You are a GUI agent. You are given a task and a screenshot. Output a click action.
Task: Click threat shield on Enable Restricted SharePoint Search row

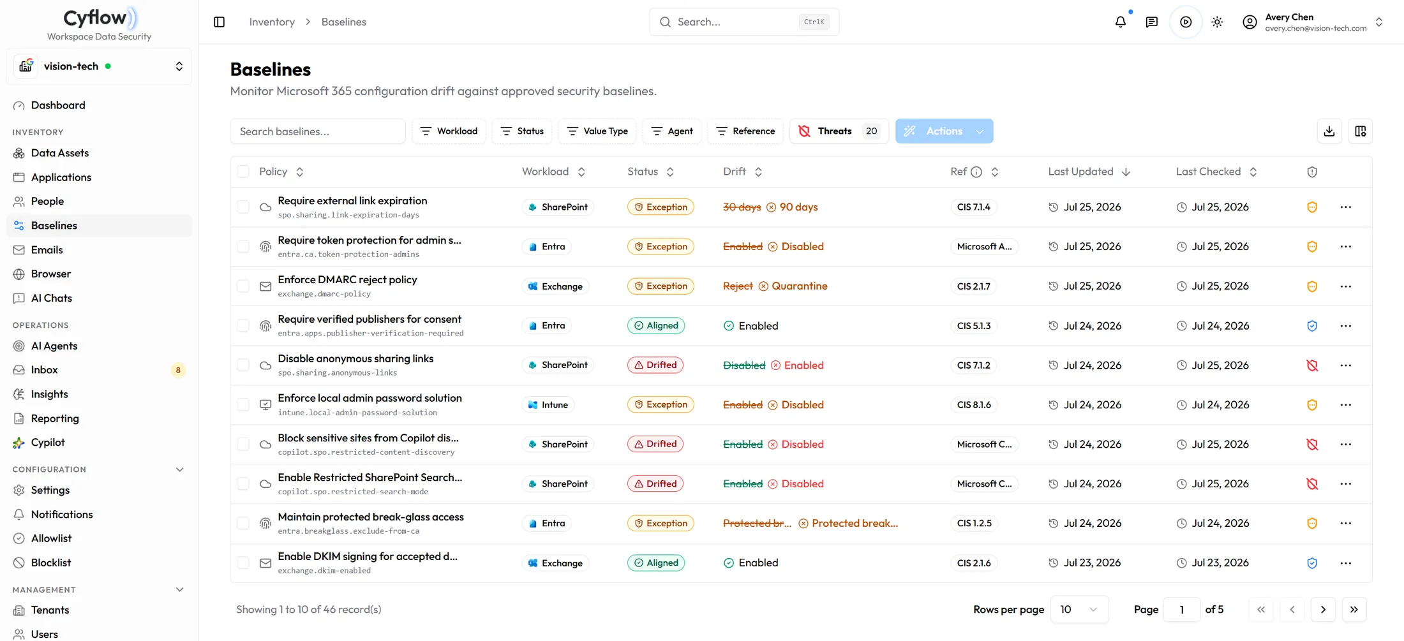pos(1312,483)
